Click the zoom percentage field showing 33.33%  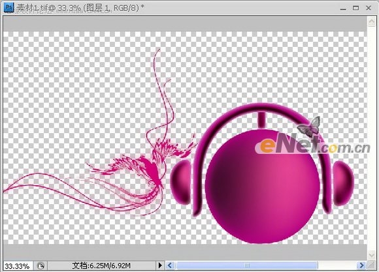18,265
